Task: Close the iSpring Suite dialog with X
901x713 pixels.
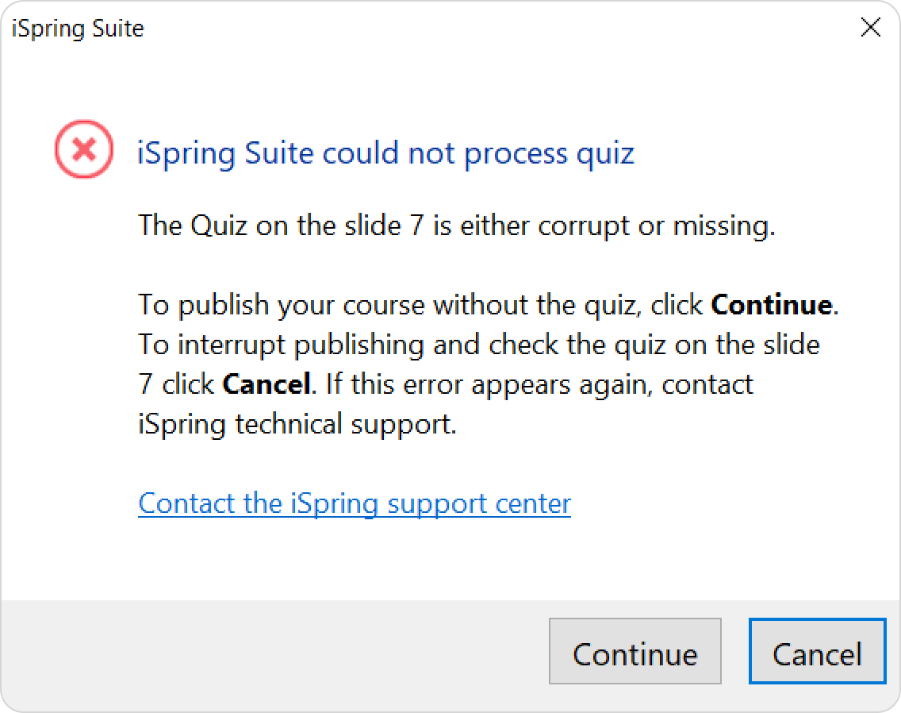Action: coord(871,26)
